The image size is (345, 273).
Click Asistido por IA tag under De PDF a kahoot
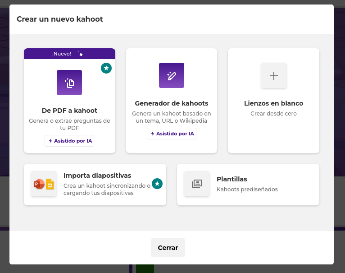(69, 141)
